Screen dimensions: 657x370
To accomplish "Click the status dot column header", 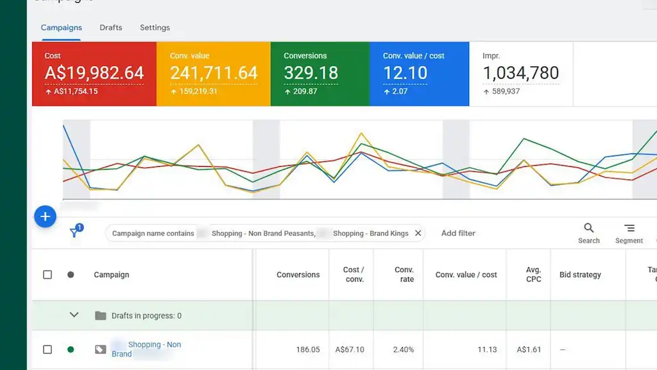I will [71, 275].
